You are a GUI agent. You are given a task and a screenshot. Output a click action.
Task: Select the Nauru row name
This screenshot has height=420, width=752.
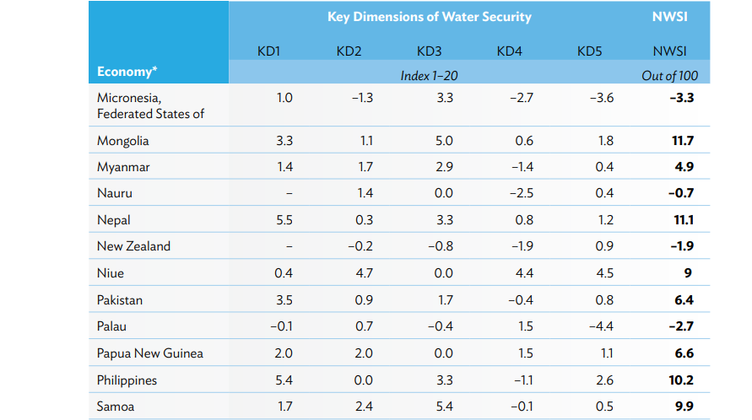115,193
